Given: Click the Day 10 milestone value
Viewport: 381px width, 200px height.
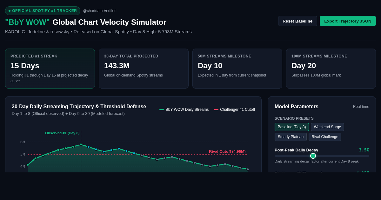Looking at the screenshot, I should pos(210,66).
